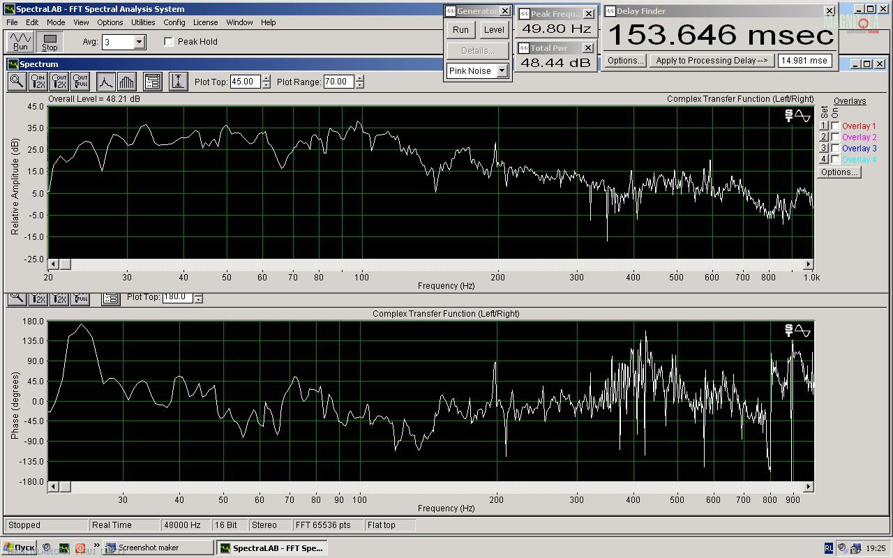The image size is (893, 558).
Task: Click magnifier icon in phase plot toolbar
Action: 17,299
